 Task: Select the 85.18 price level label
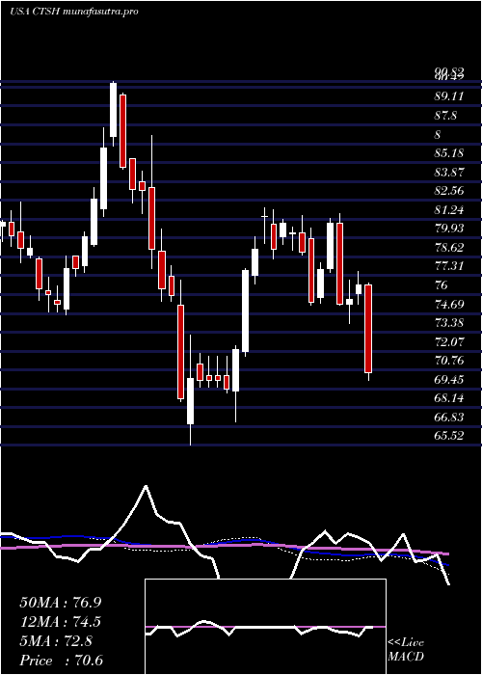click(x=449, y=153)
